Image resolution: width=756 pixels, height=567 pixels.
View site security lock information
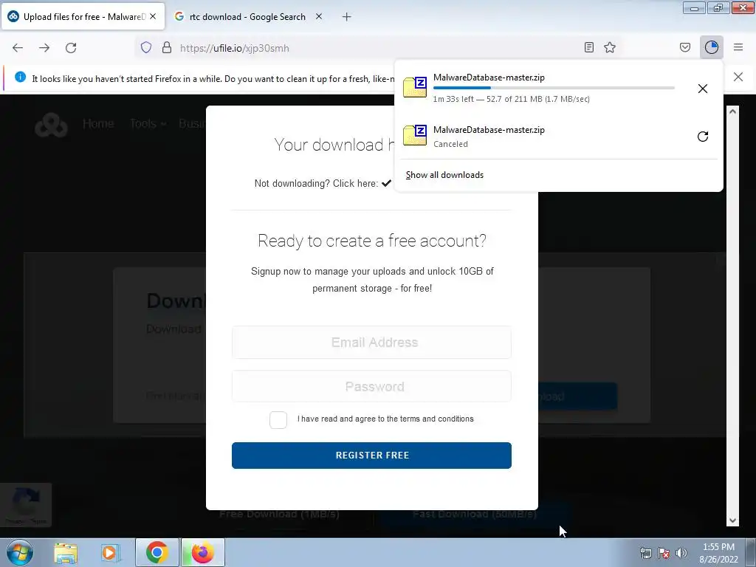[x=167, y=48]
